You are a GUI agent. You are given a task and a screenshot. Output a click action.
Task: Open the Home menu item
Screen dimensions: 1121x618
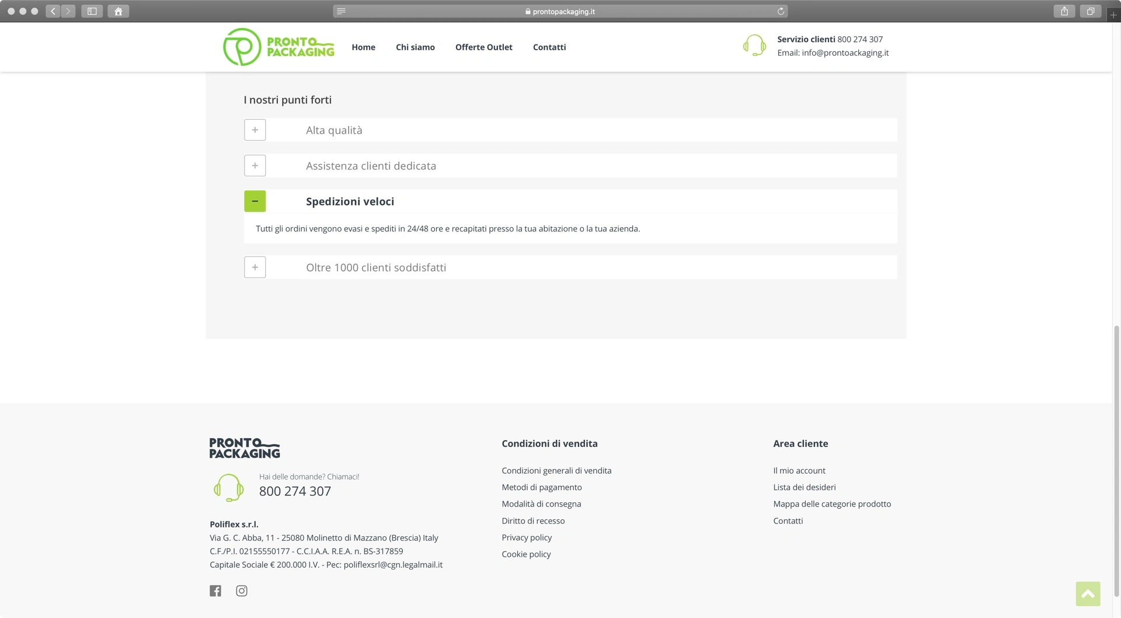coord(363,47)
